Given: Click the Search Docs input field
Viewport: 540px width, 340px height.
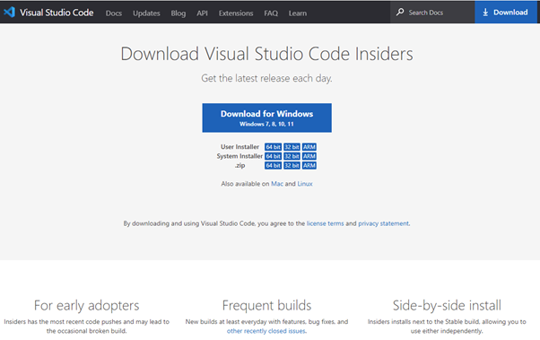Looking at the screenshot, I should (432, 13).
